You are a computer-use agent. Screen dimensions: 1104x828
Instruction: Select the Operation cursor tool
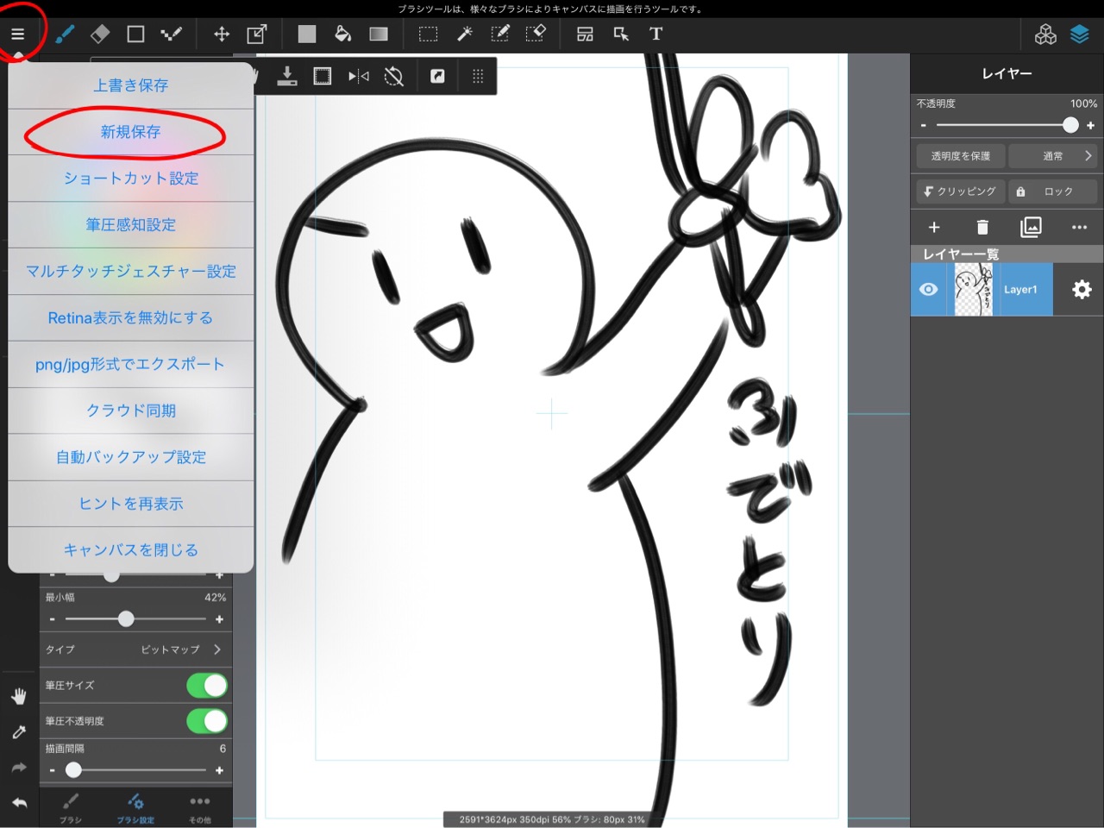(621, 34)
